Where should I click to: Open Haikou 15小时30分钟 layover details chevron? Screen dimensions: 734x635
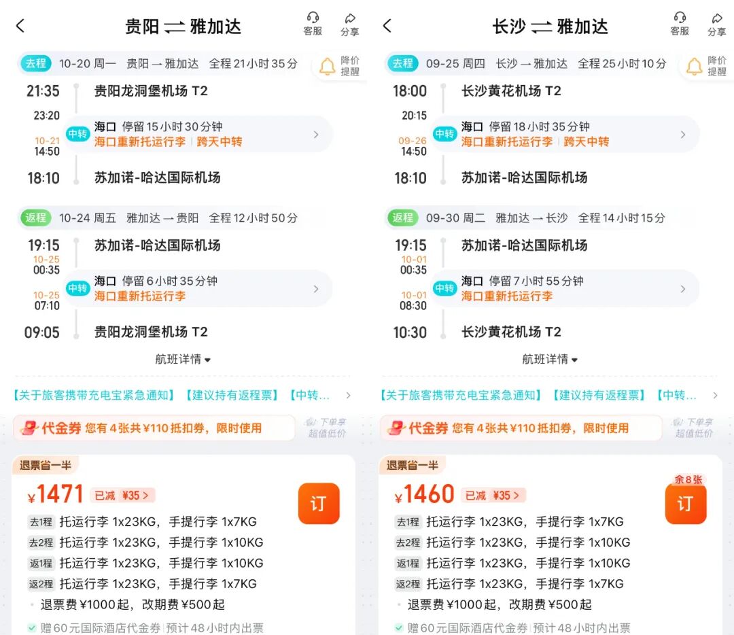(x=317, y=134)
